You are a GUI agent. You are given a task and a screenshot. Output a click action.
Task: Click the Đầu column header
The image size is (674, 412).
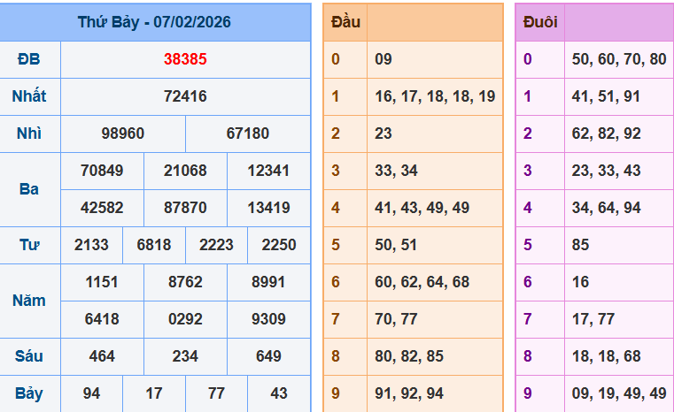click(345, 22)
